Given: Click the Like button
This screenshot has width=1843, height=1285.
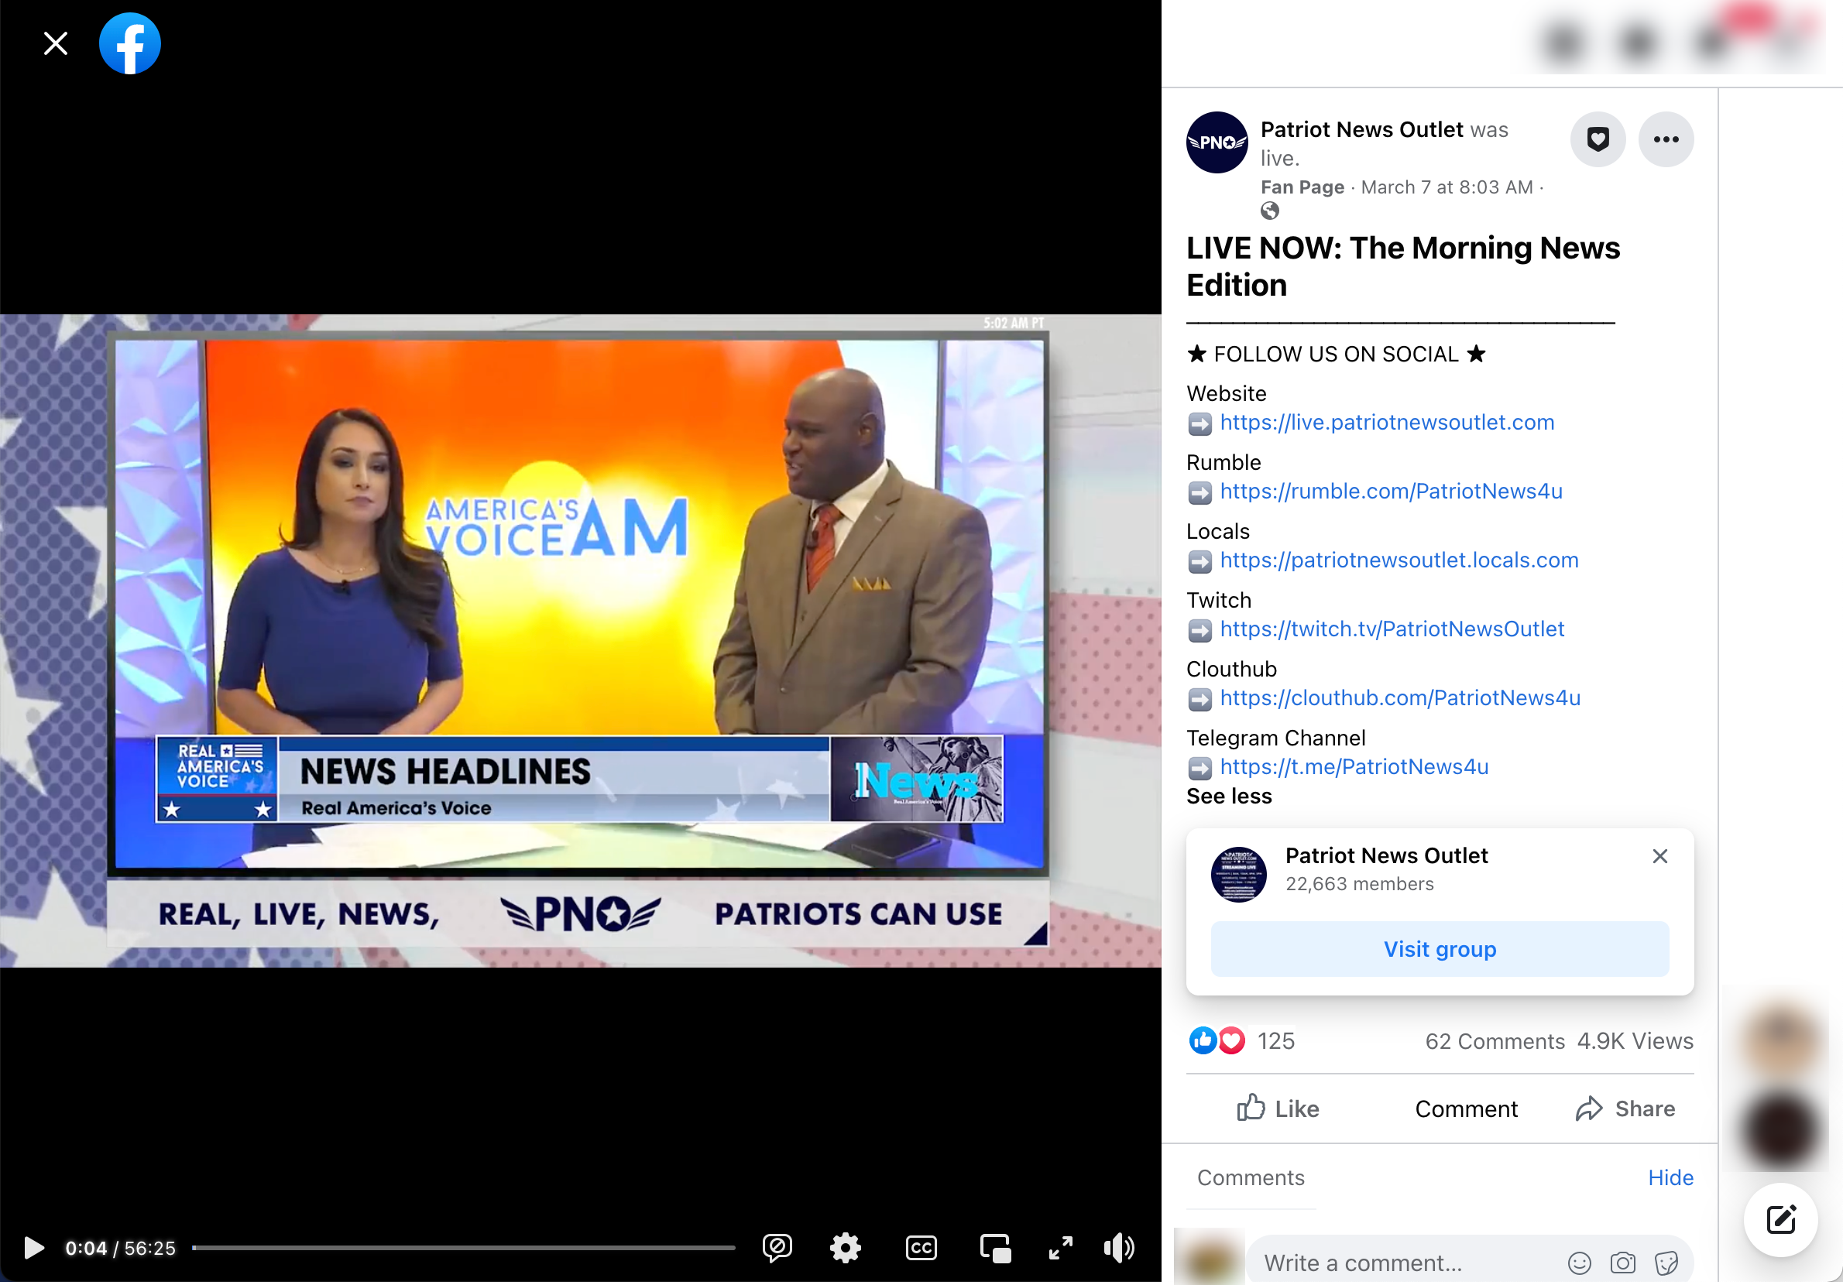Looking at the screenshot, I should (x=1278, y=1109).
